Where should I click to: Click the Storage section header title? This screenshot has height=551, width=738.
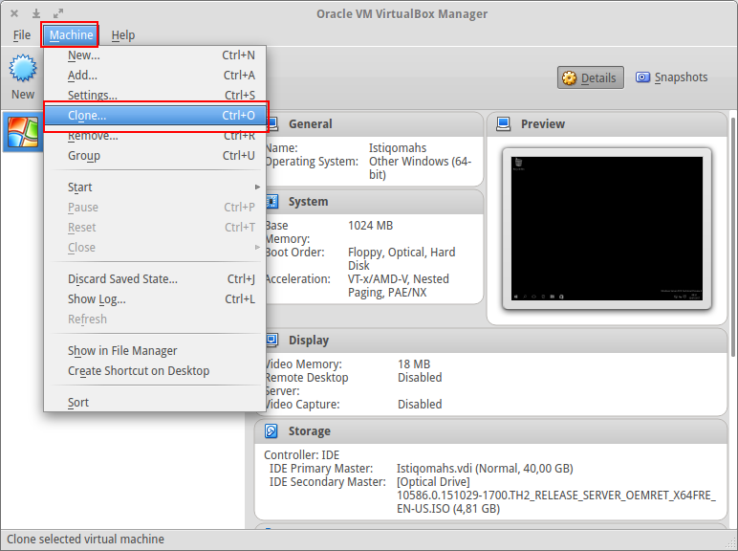[x=309, y=430]
